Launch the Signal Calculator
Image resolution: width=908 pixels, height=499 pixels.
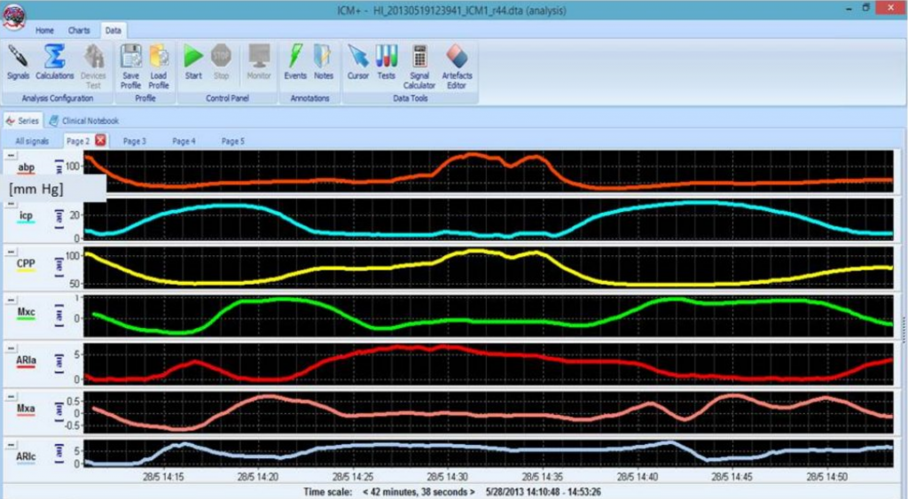(419, 62)
